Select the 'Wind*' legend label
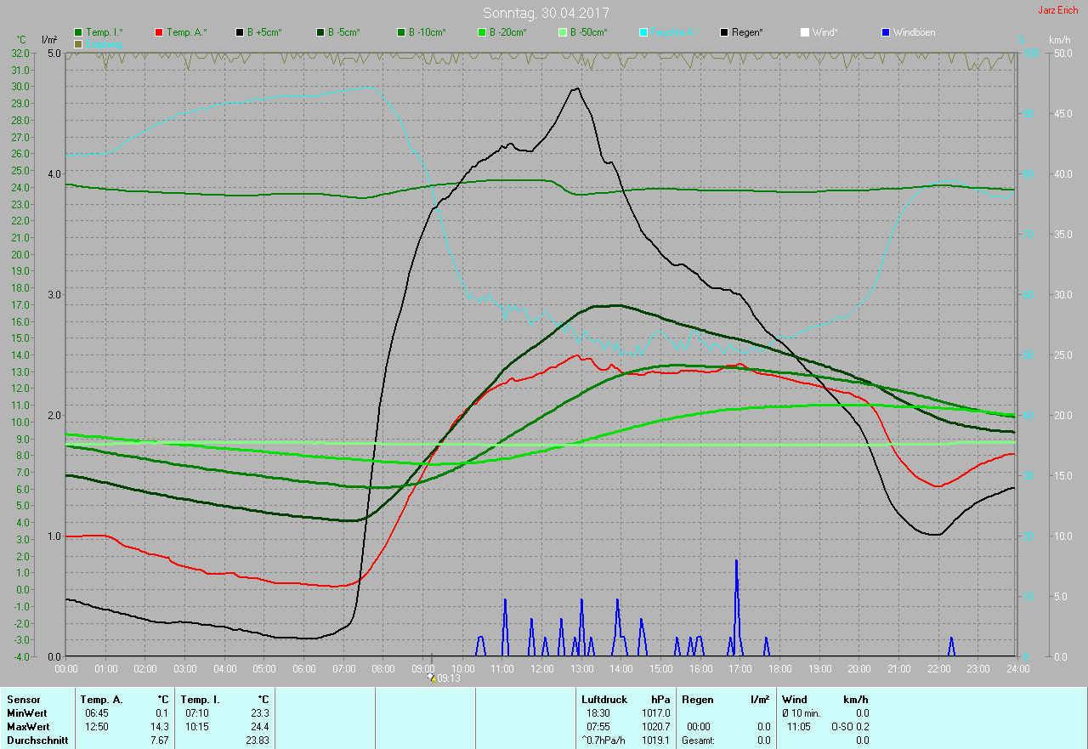Viewport: 1088px width, 749px height. pos(825,32)
